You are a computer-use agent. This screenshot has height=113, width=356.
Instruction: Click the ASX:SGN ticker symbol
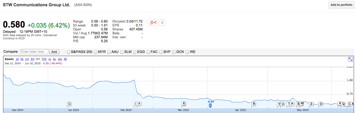(83, 5)
